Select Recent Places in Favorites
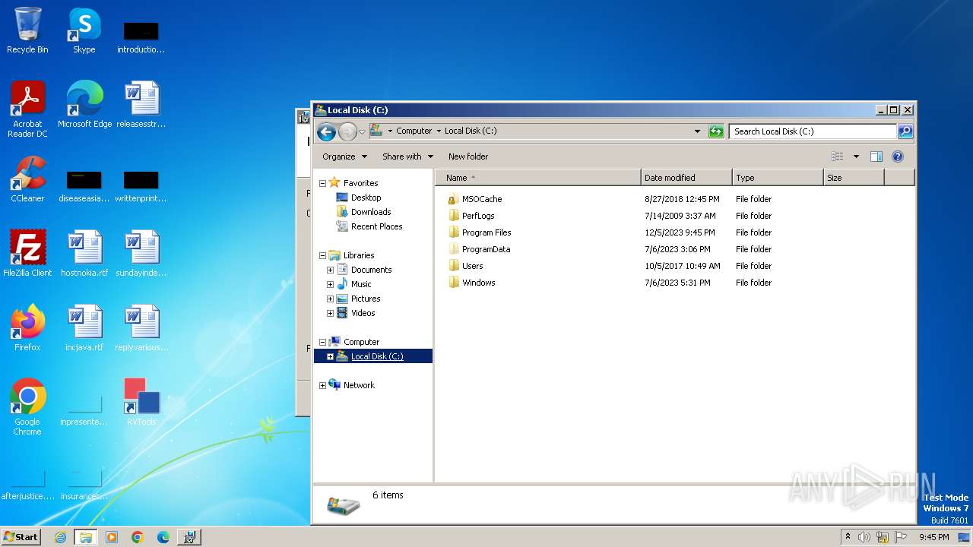973x547 pixels. click(376, 226)
